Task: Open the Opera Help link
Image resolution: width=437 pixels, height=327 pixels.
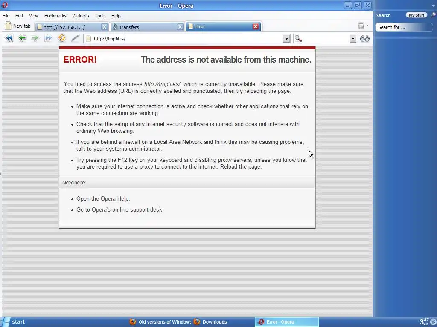Action: tap(114, 198)
